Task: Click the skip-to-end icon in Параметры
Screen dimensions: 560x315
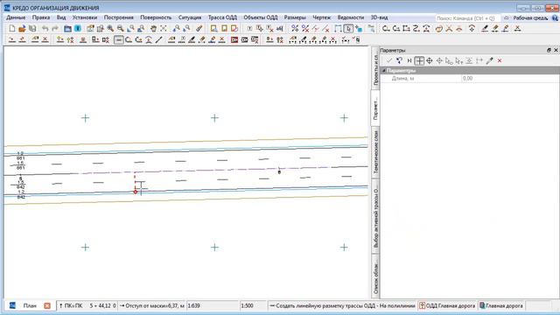Action: click(409, 60)
